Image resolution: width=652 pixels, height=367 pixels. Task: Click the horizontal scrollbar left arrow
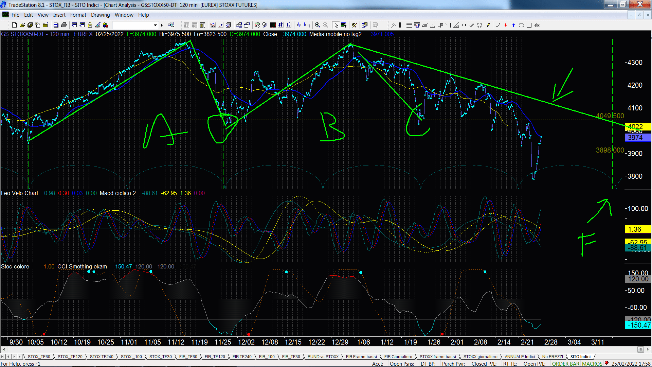(x=4, y=349)
